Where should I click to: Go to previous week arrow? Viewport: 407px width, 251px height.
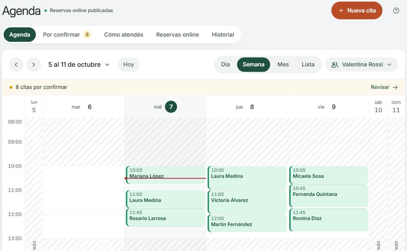coord(16,64)
